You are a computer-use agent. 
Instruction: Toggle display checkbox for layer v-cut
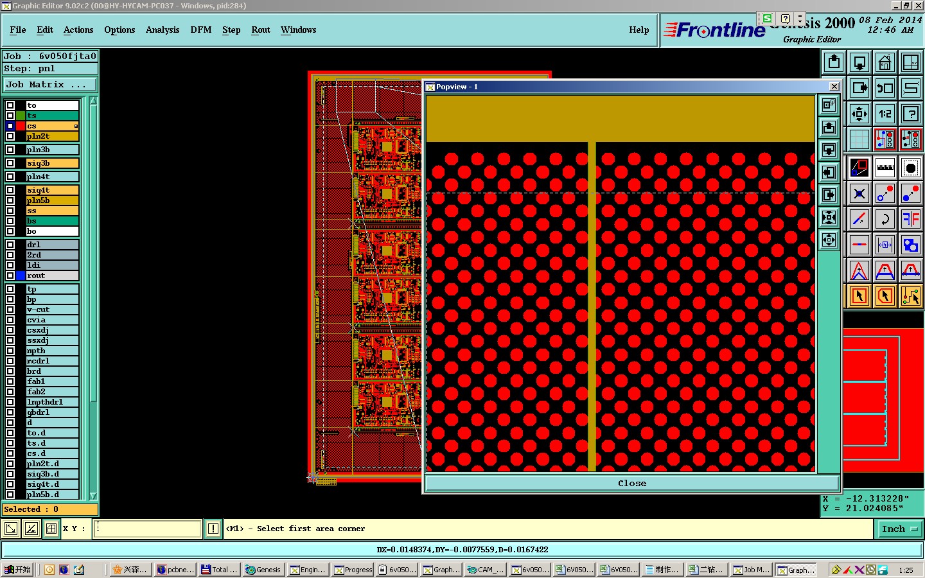(10, 310)
